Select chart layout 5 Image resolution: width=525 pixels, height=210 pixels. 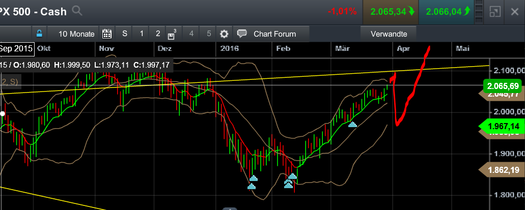click(x=209, y=34)
